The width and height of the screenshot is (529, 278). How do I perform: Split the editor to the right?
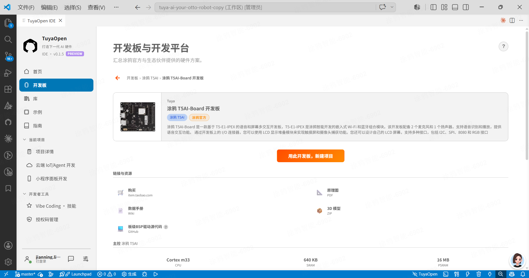point(512,20)
